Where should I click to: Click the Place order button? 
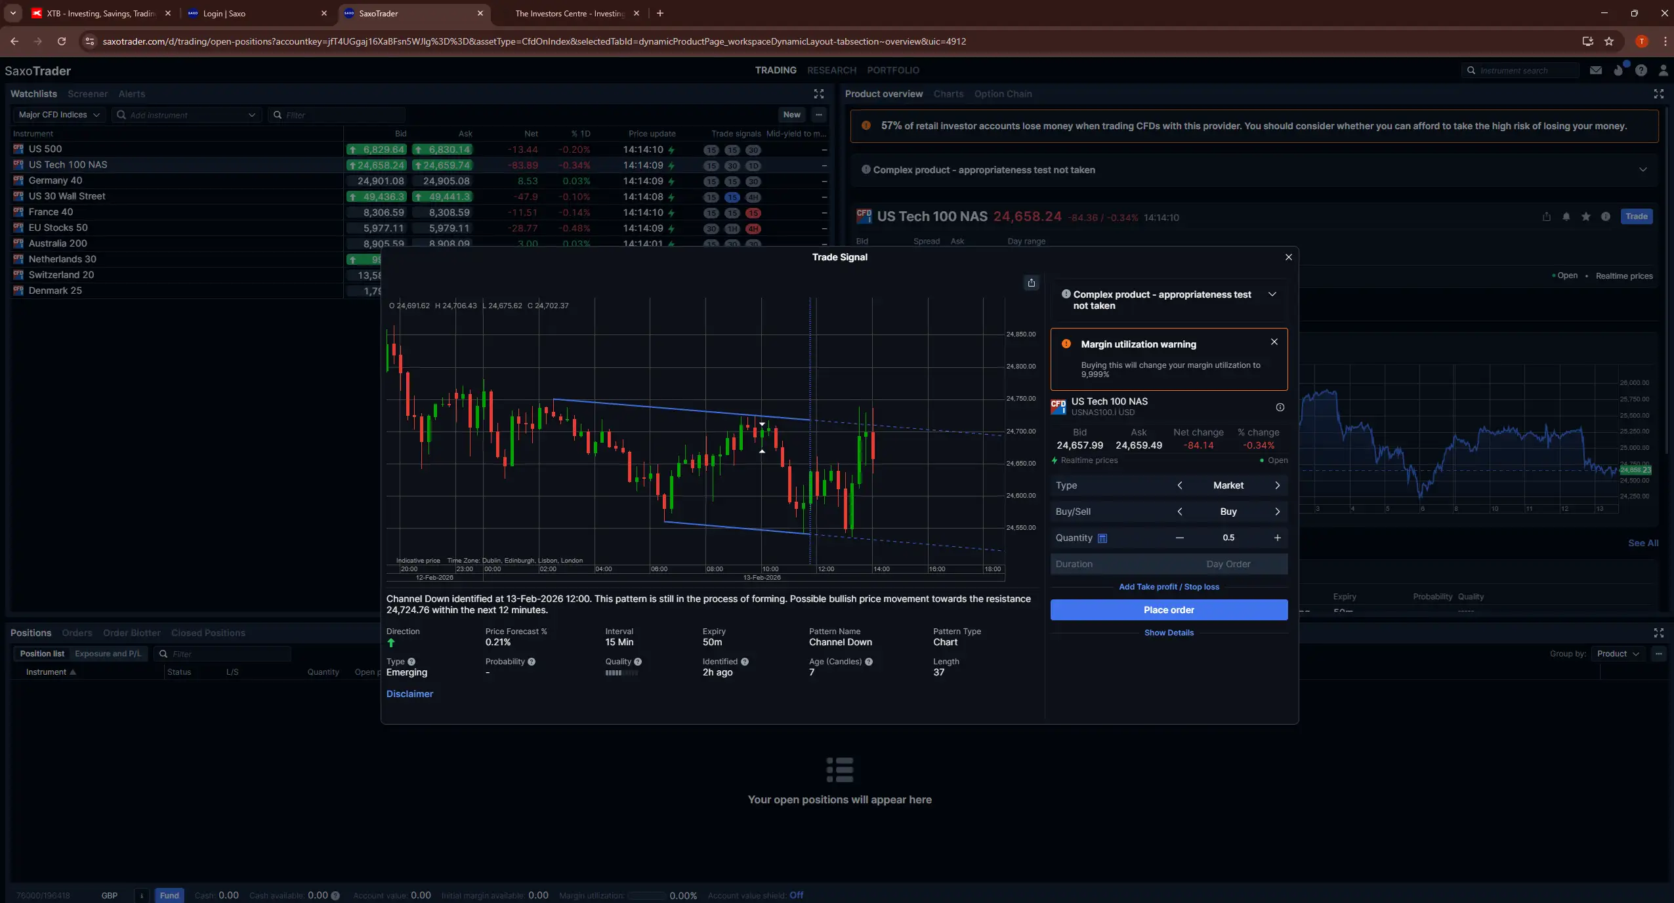pyautogui.click(x=1169, y=610)
